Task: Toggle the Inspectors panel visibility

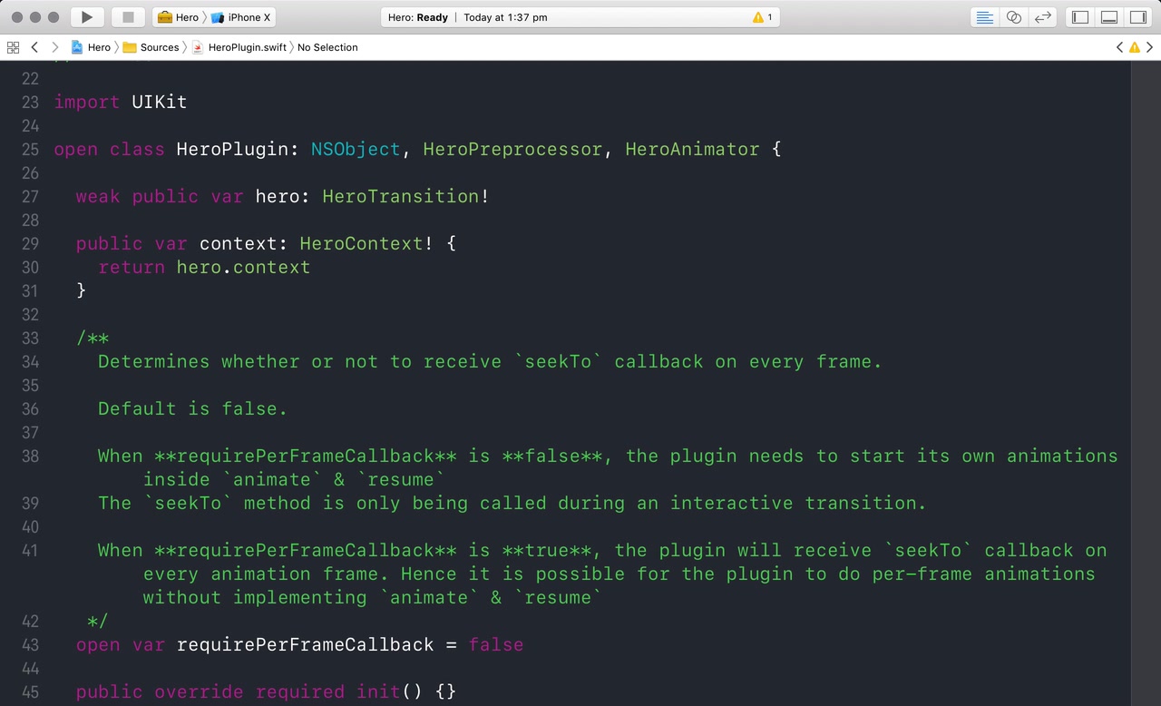Action: (x=1137, y=16)
